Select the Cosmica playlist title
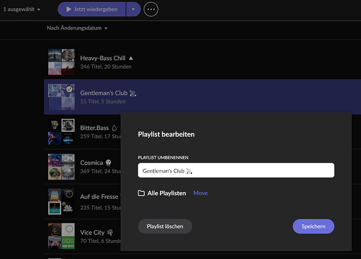 tap(92, 163)
